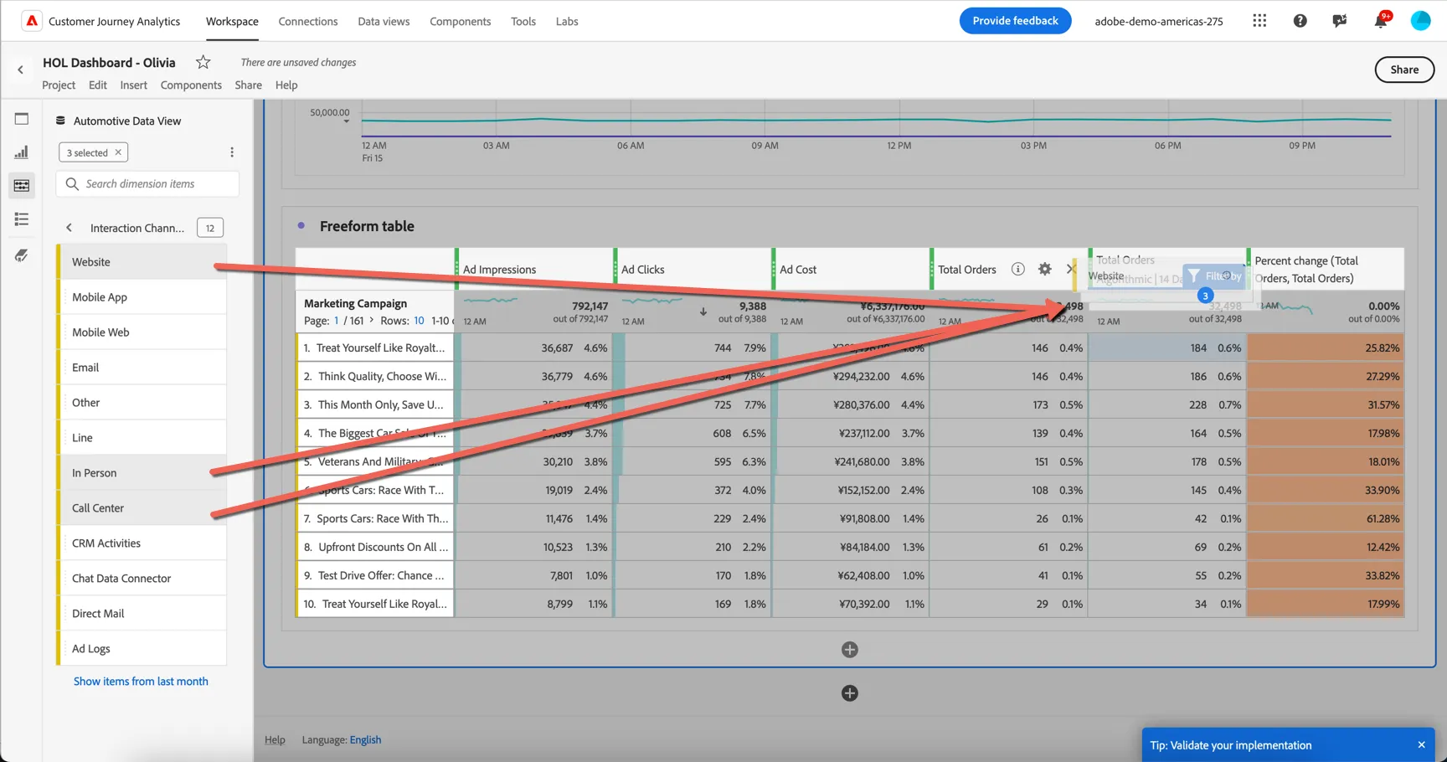Change Rows count value 10
1447x762 pixels.
point(419,321)
